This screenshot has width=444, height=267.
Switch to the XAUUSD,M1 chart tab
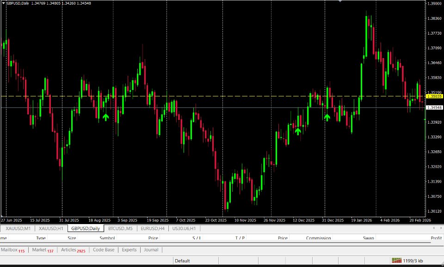coord(18,228)
